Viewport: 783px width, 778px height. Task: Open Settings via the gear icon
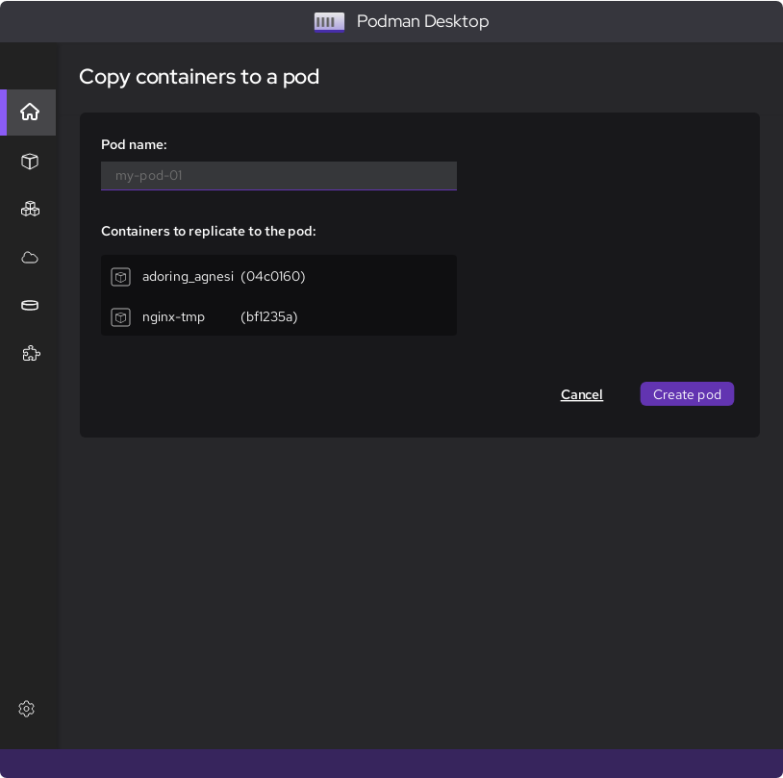point(26,709)
